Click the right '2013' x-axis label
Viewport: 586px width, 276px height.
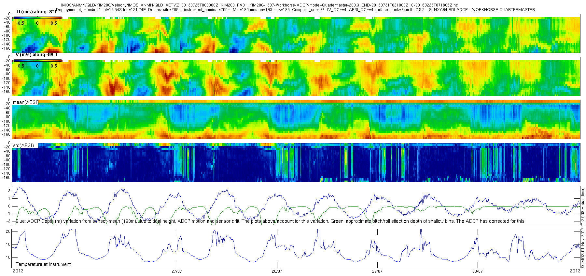tap(575, 271)
